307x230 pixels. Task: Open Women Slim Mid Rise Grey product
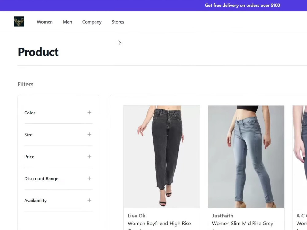[242, 223]
